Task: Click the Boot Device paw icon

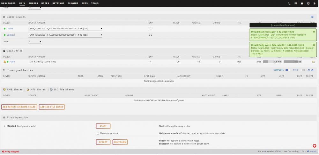Action: (x=4, y=51)
